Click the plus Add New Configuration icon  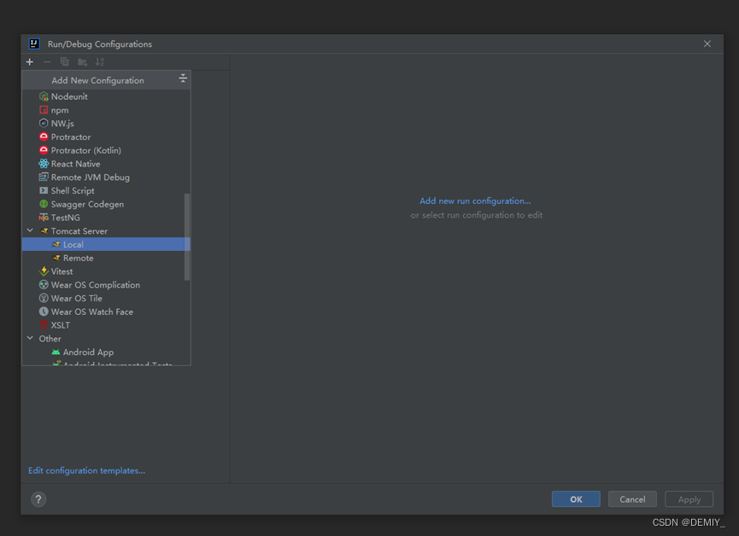30,61
